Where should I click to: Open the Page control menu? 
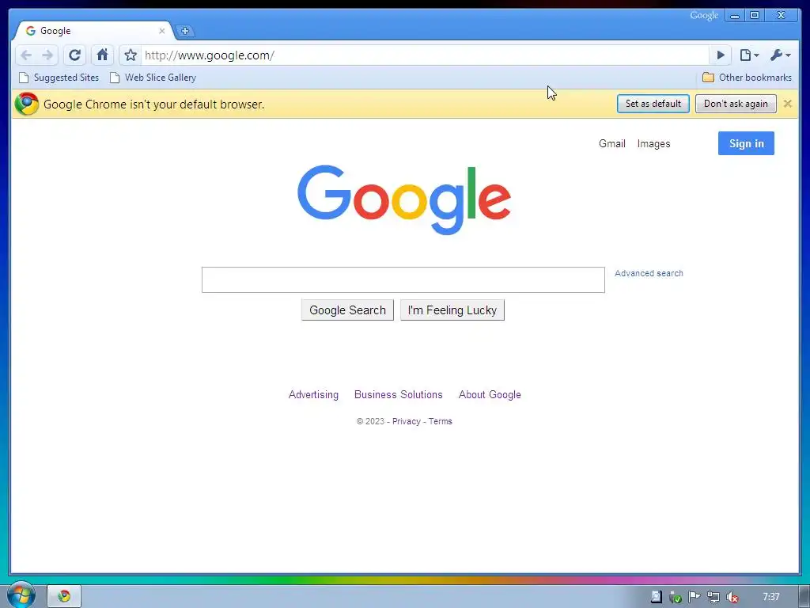click(x=748, y=55)
